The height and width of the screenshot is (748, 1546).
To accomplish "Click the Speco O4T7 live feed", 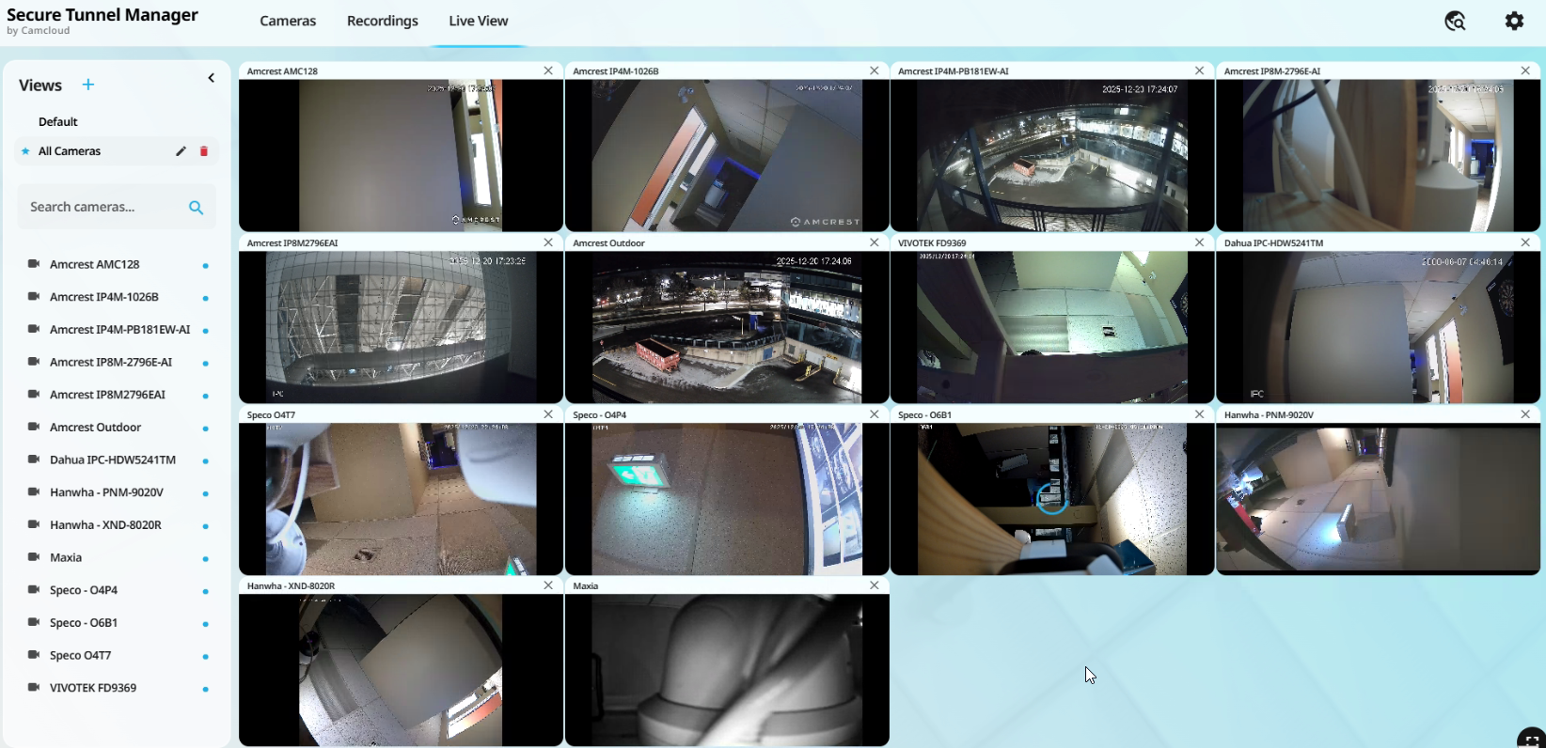I will [x=402, y=499].
